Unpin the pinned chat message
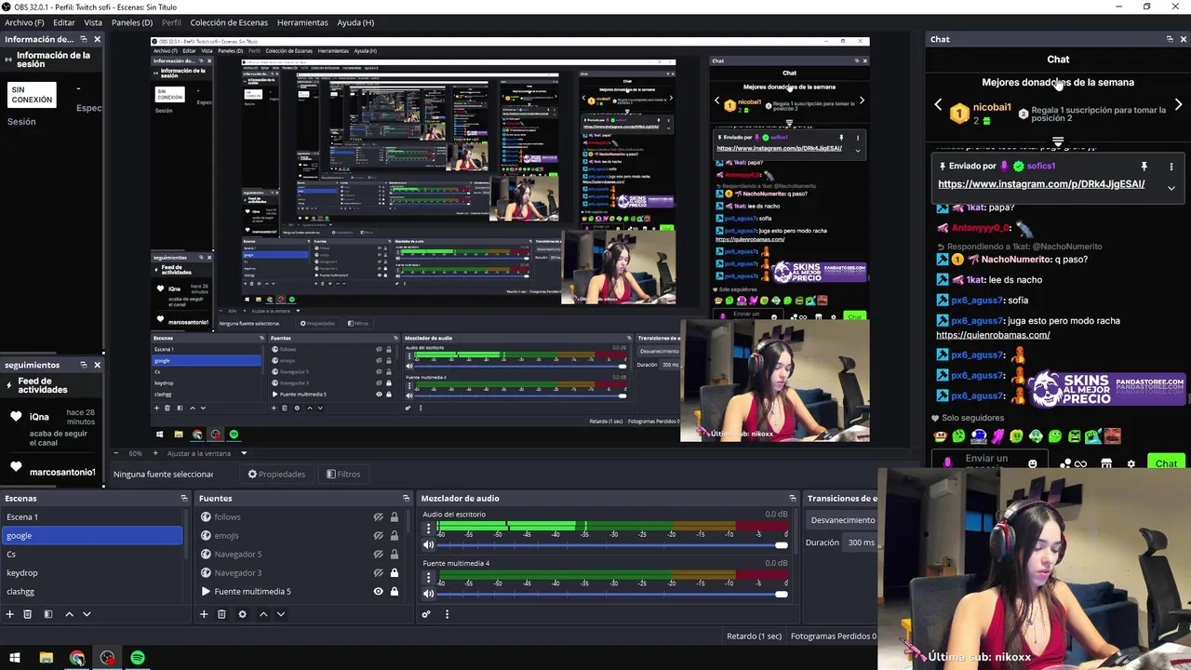The width and height of the screenshot is (1191, 670). pyautogui.click(x=1144, y=167)
